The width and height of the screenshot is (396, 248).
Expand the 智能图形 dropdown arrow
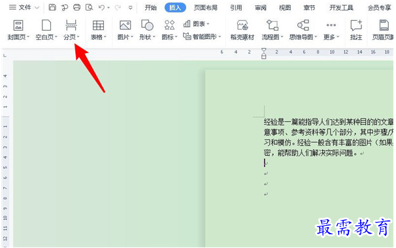click(x=220, y=37)
